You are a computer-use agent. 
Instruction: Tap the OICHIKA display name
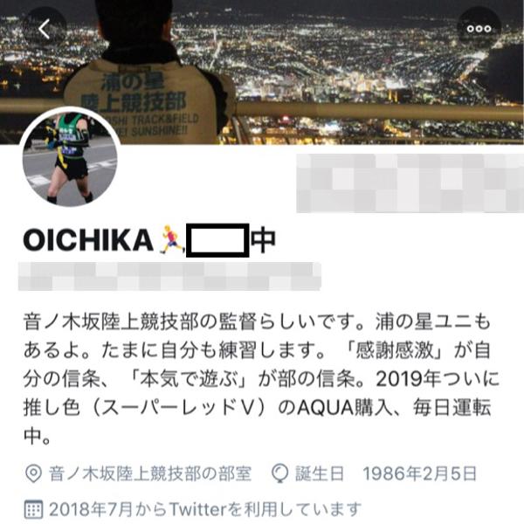click(88, 240)
